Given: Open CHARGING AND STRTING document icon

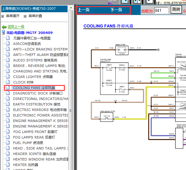Looking at the screenshot, I should (8, 71).
